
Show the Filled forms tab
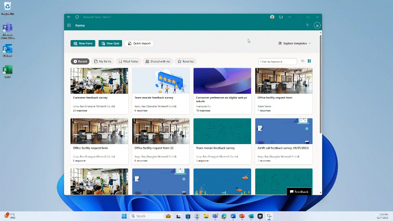click(x=128, y=61)
